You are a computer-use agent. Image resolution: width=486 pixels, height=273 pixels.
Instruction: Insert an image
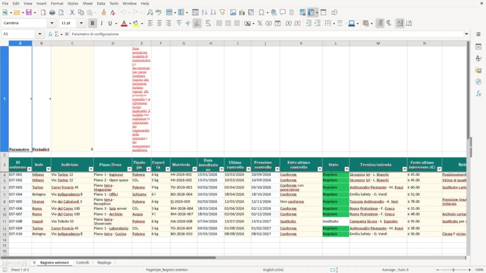pyautogui.click(x=233, y=12)
